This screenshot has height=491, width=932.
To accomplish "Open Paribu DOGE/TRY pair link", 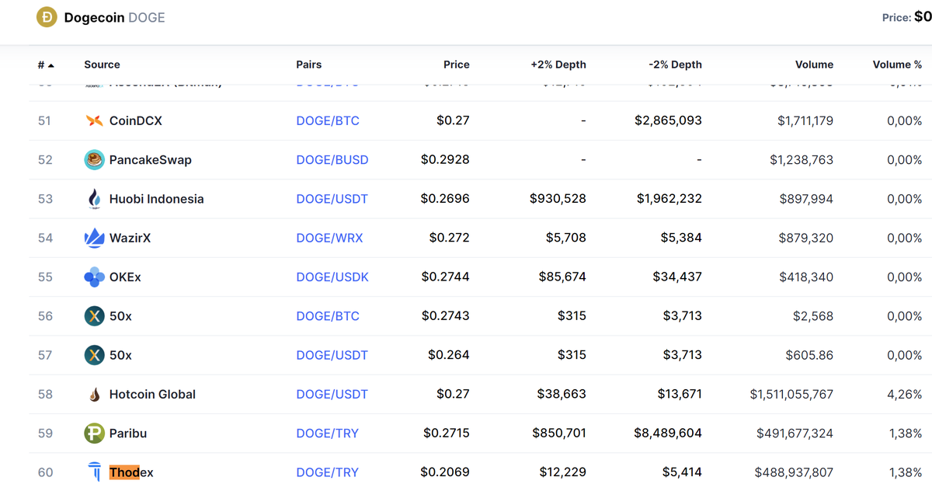I will pyautogui.click(x=327, y=433).
